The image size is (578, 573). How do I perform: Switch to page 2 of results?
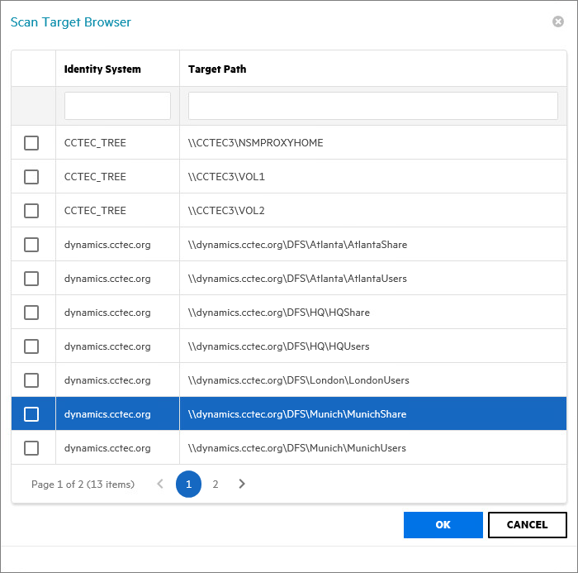point(216,484)
